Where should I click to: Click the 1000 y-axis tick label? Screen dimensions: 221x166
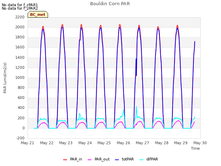point(20,77)
